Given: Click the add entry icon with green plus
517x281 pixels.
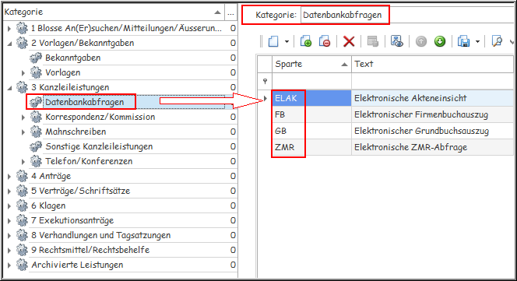Looking at the screenshot, I should click(x=306, y=41).
